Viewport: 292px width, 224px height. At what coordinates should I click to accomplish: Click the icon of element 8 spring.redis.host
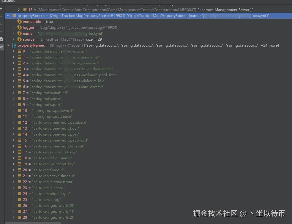pos(20,99)
